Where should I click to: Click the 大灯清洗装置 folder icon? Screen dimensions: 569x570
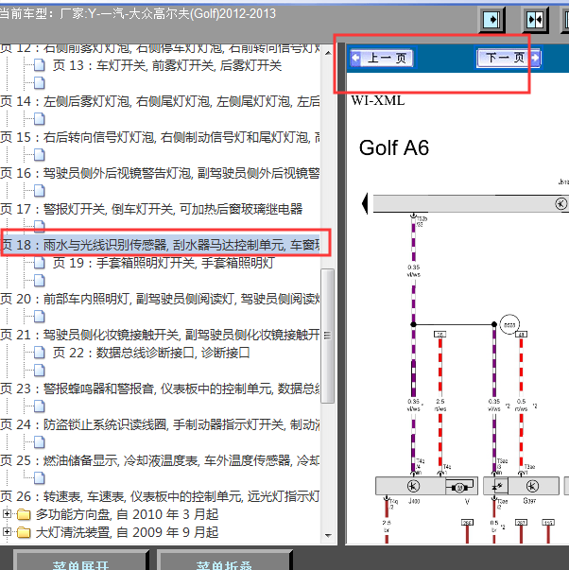coord(24,532)
